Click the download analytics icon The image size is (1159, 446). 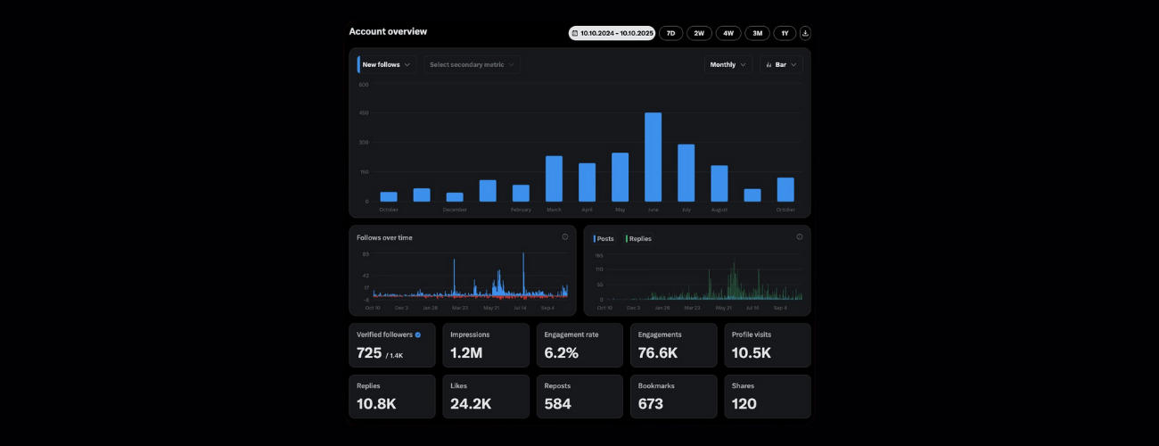point(805,33)
